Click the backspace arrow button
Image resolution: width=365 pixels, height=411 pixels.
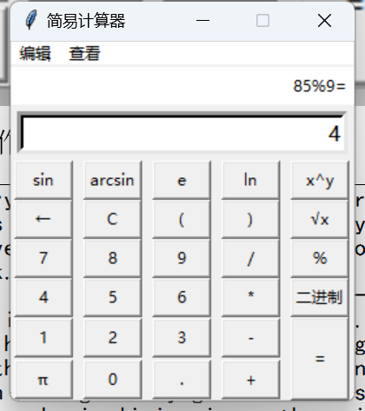[x=43, y=219]
